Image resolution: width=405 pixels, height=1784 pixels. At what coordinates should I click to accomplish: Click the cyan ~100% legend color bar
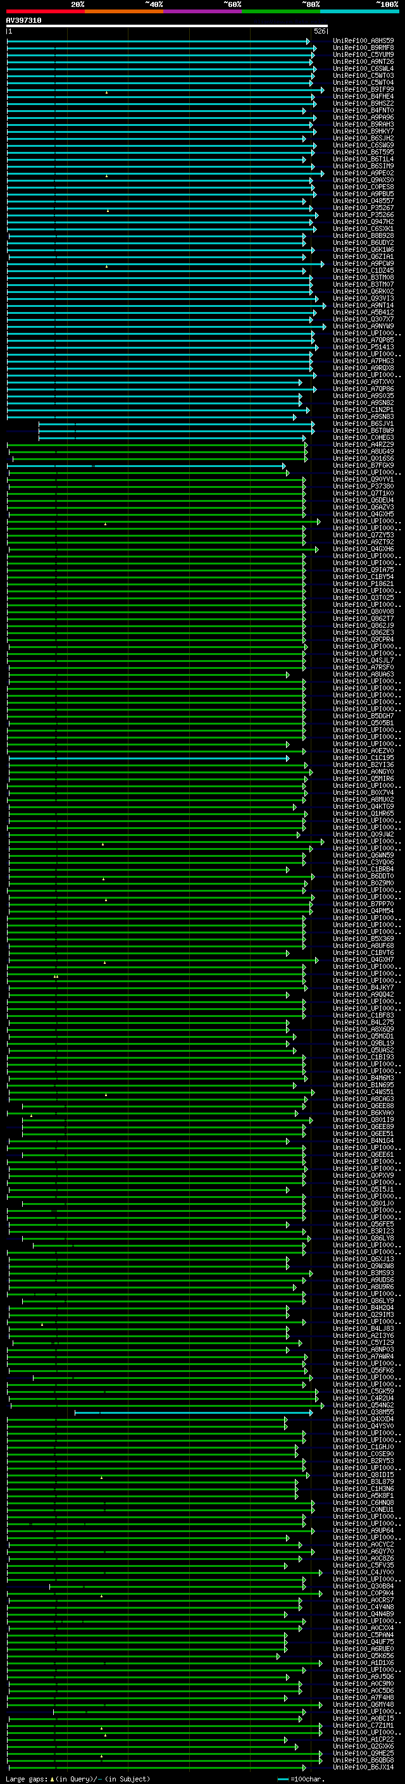(x=360, y=11)
